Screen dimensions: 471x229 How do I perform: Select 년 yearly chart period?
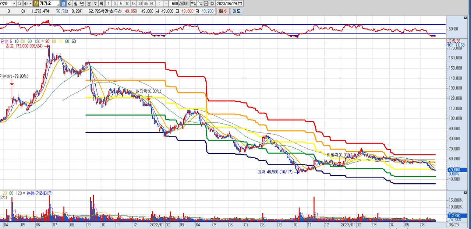(82, 3)
